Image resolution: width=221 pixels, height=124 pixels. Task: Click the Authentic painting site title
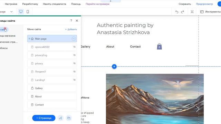pyautogui.click(x=125, y=29)
